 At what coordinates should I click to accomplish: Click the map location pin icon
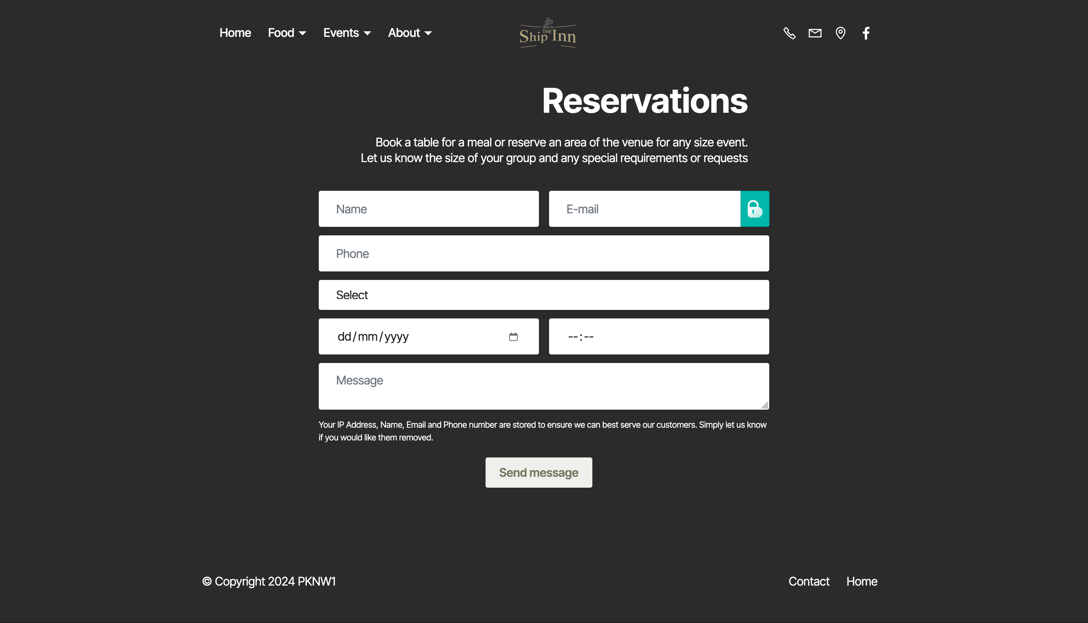point(840,33)
